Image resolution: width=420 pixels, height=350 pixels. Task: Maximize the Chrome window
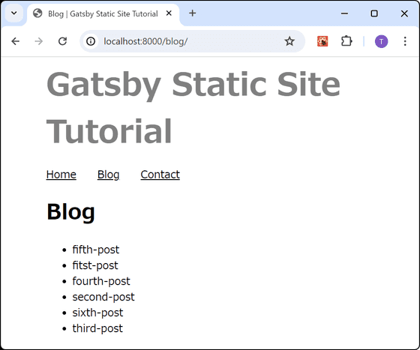pyautogui.click(x=374, y=13)
